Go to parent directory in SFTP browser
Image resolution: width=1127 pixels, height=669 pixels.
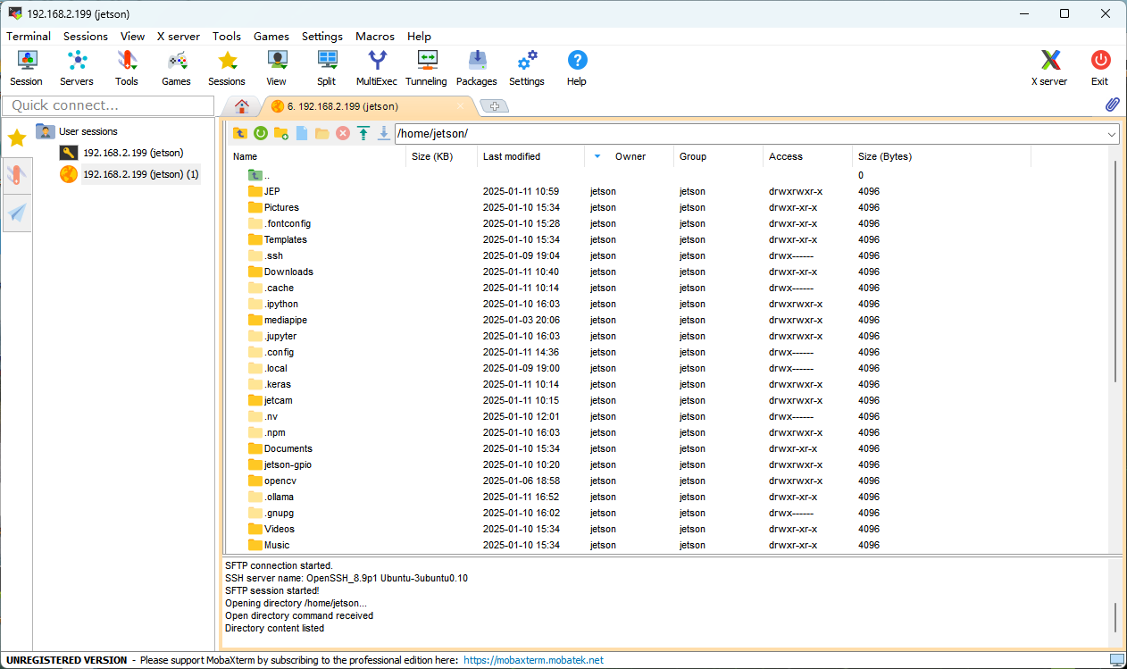(x=240, y=132)
